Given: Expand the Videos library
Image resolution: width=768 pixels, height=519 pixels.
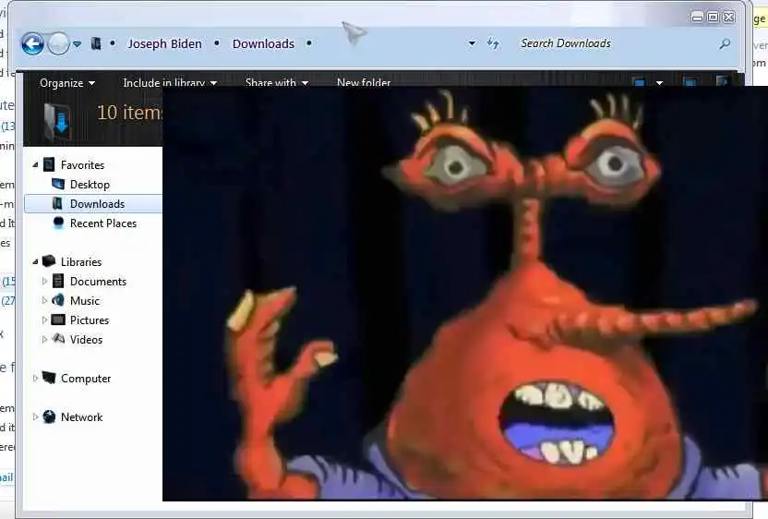Looking at the screenshot, I should (x=44, y=339).
